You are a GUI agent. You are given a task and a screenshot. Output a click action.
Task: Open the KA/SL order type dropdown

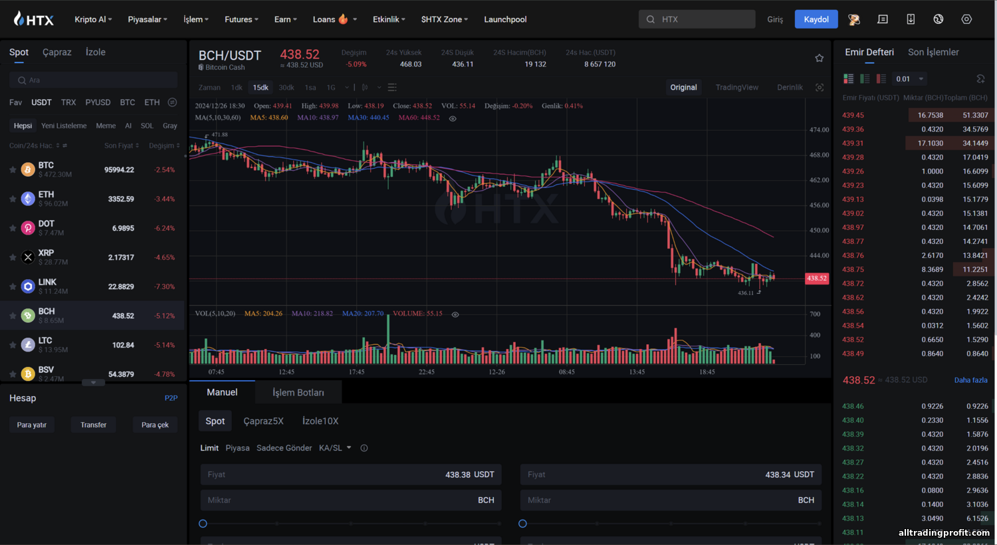click(335, 448)
